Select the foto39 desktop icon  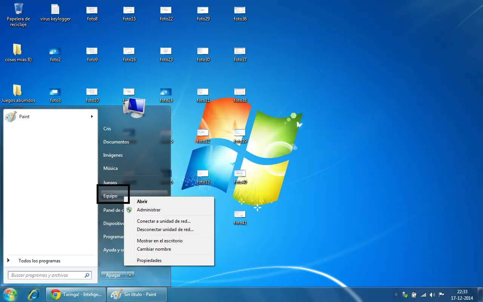point(240,136)
